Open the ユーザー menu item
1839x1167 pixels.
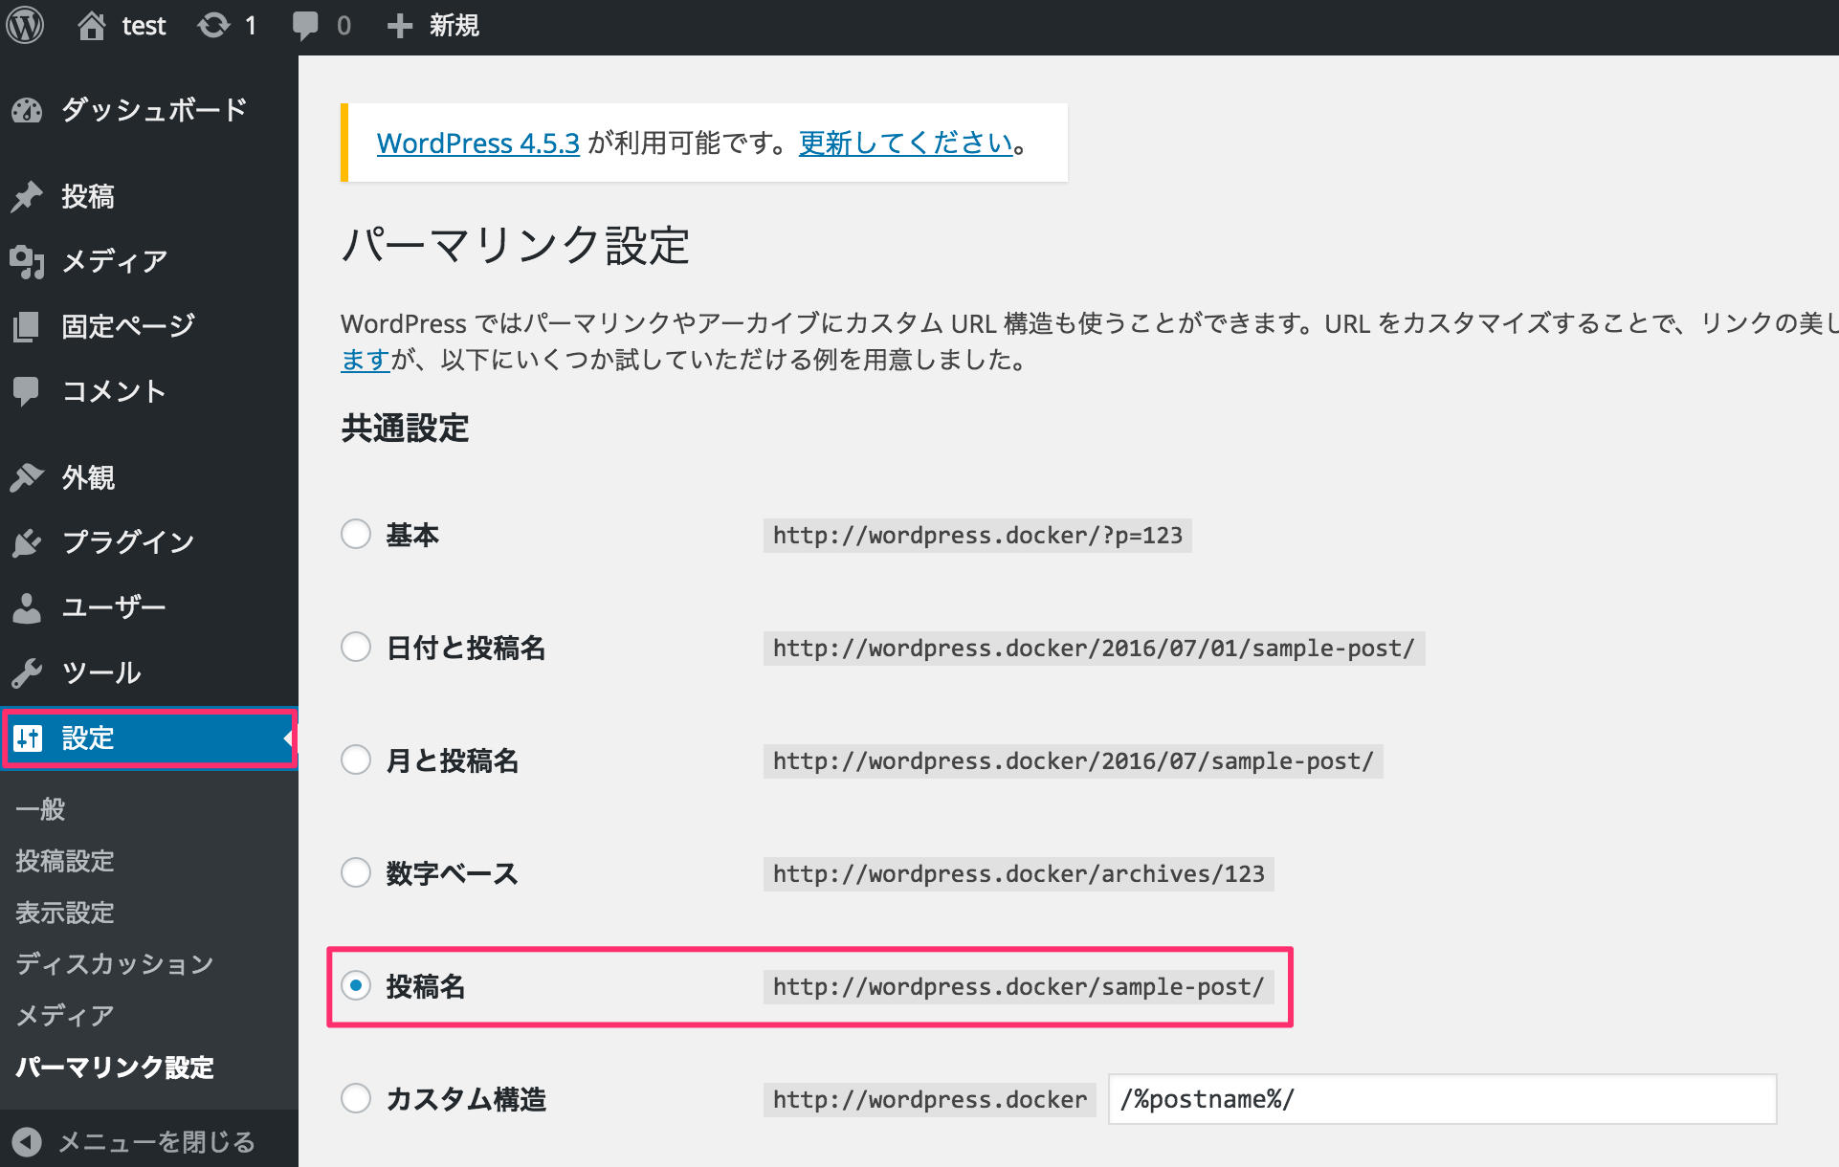click(149, 607)
